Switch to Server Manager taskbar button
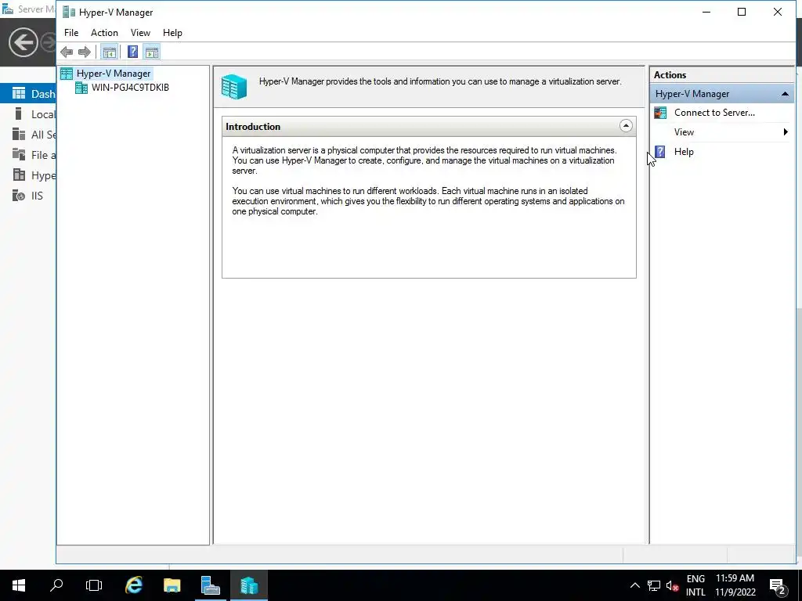 tap(210, 585)
